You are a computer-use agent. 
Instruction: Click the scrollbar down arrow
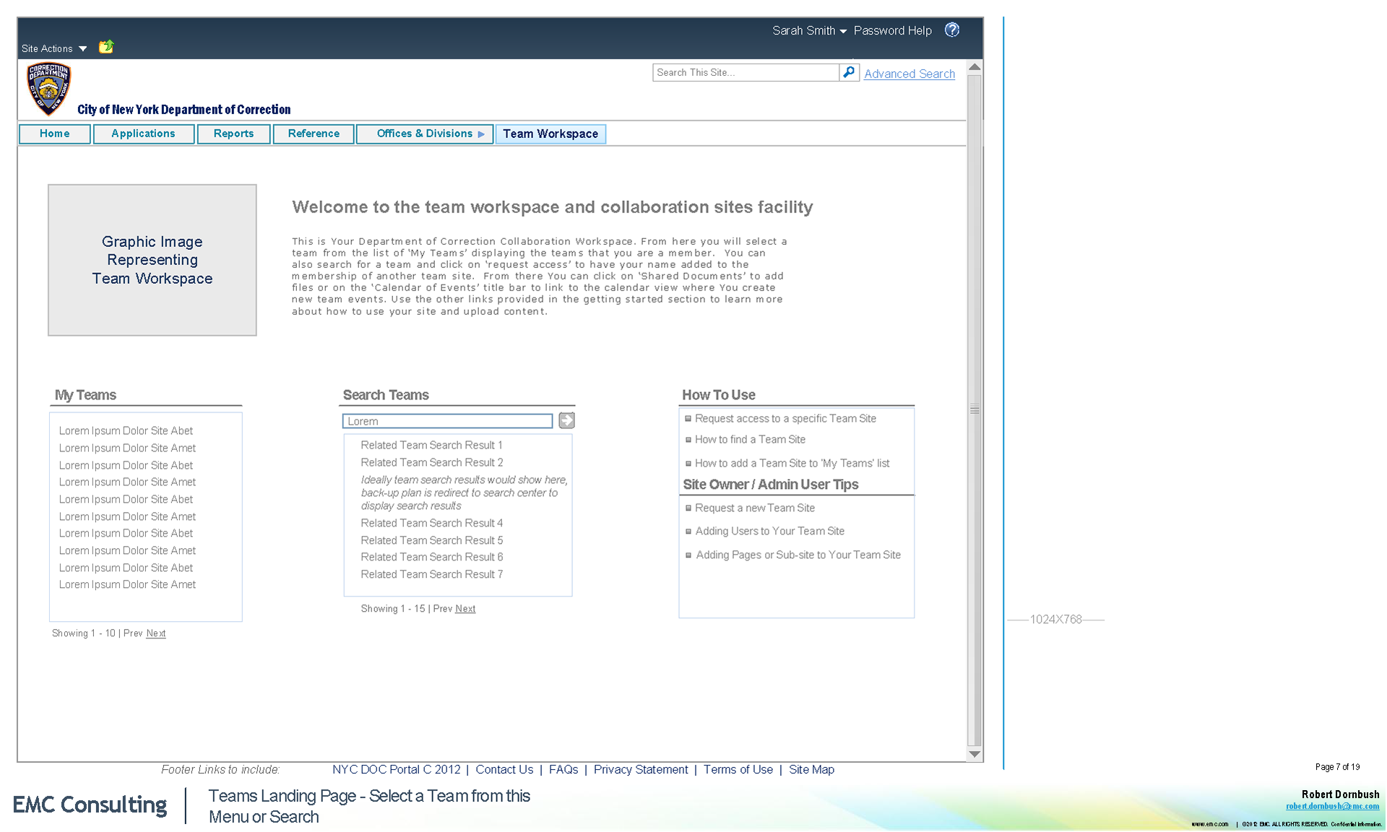pyautogui.click(x=975, y=754)
